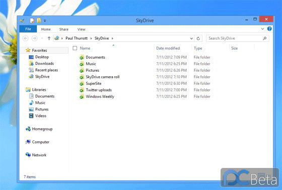The width and height of the screenshot is (282, 190).
Task: Go back with the Back arrow
Action: pyautogui.click(x=26, y=38)
